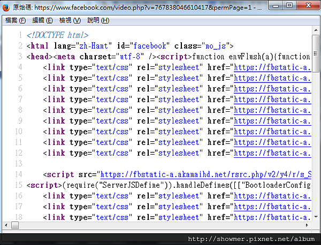The height and width of the screenshot is (245, 321).
Task: Minimize the source viewer window
Action: (276, 5)
